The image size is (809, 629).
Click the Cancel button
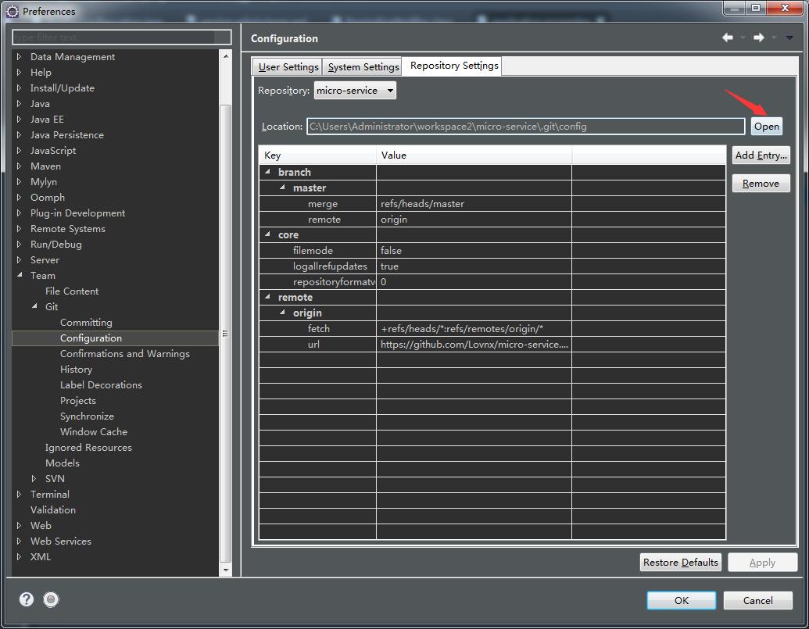tap(757, 600)
